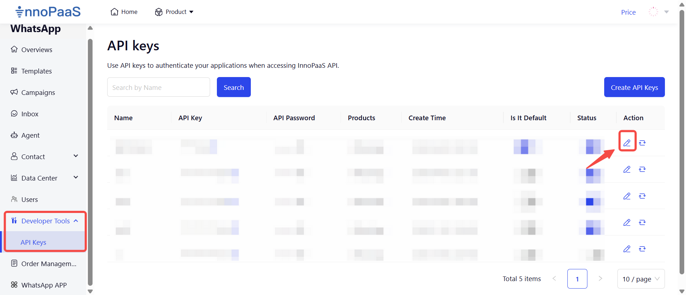
Task: Click the Agent robot icon
Action: (14, 135)
